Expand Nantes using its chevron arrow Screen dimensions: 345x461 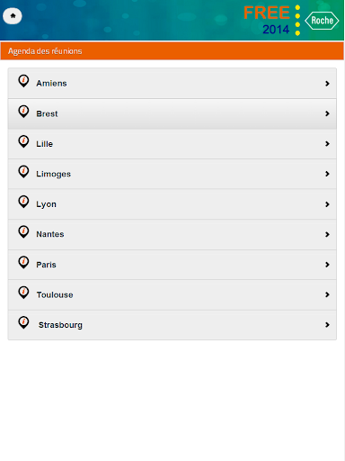tap(327, 234)
